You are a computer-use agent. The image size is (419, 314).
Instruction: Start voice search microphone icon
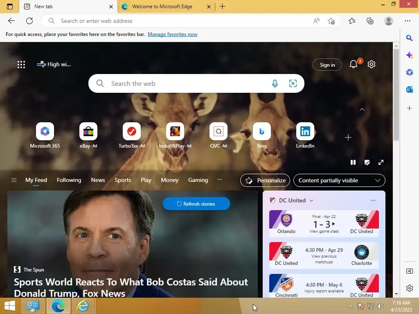(x=275, y=83)
